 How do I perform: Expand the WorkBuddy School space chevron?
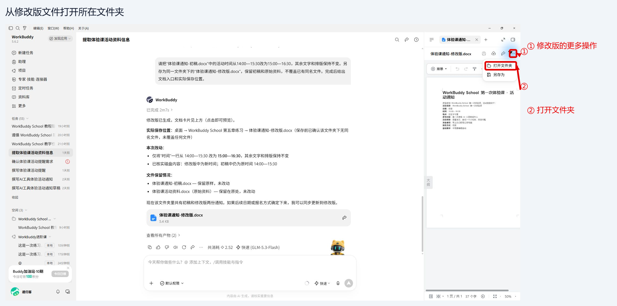[x=55, y=219]
